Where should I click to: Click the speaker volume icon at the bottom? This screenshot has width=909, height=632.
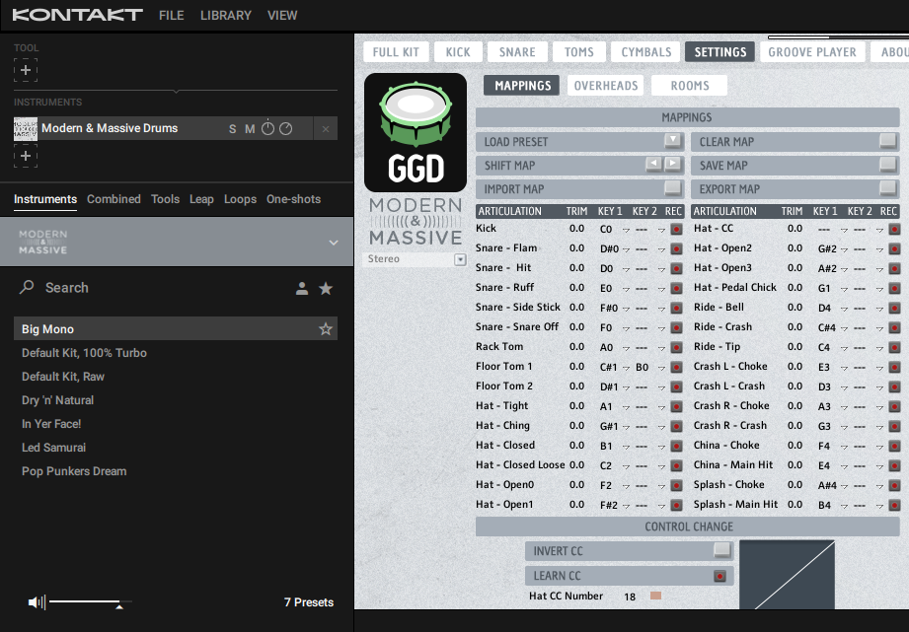pos(37,602)
